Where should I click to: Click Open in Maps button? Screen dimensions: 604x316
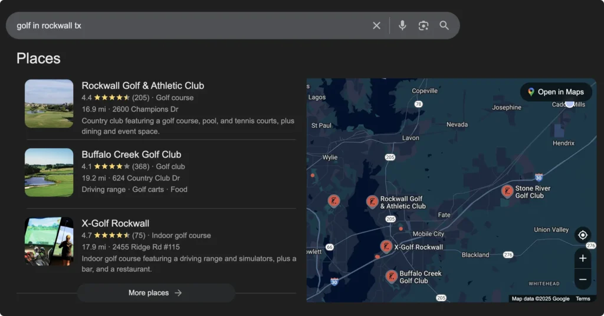pos(556,92)
